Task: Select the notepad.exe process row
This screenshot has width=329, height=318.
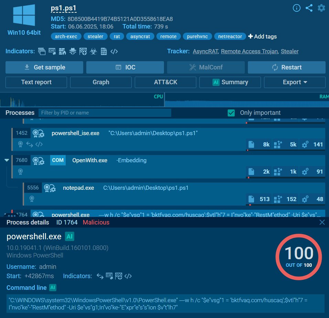Action: click(x=174, y=194)
